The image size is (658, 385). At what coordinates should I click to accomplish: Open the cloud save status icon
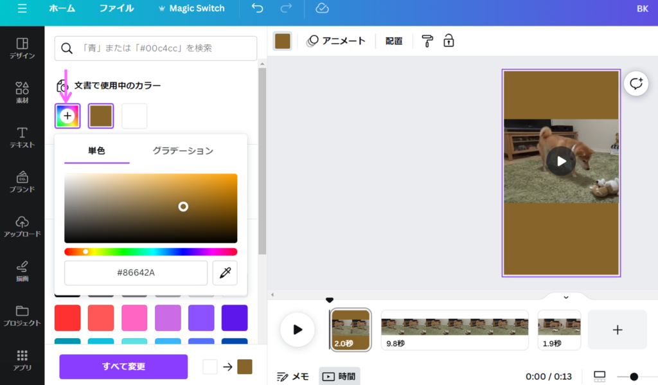tap(323, 8)
